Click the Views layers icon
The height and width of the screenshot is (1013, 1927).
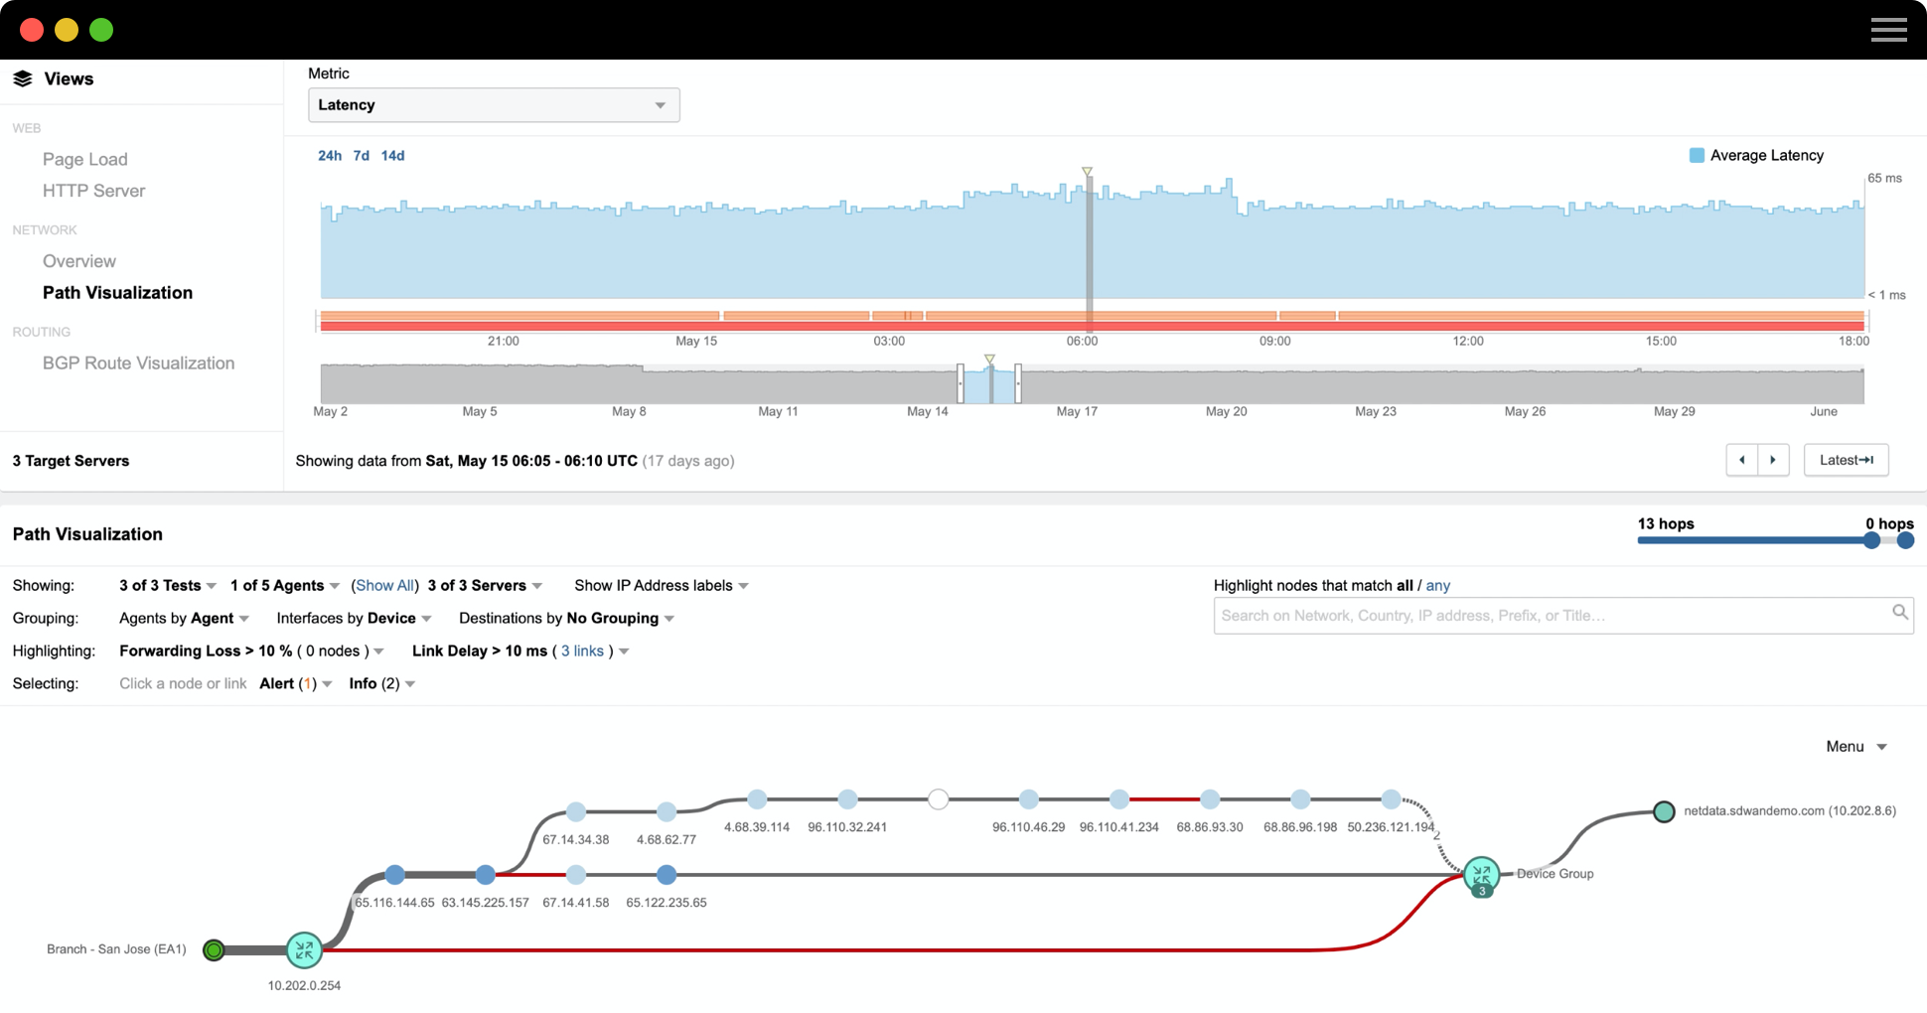pyautogui.click(x=23, y=79)
